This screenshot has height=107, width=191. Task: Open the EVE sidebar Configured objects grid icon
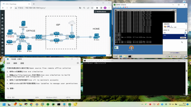click(x=2, y=32)
